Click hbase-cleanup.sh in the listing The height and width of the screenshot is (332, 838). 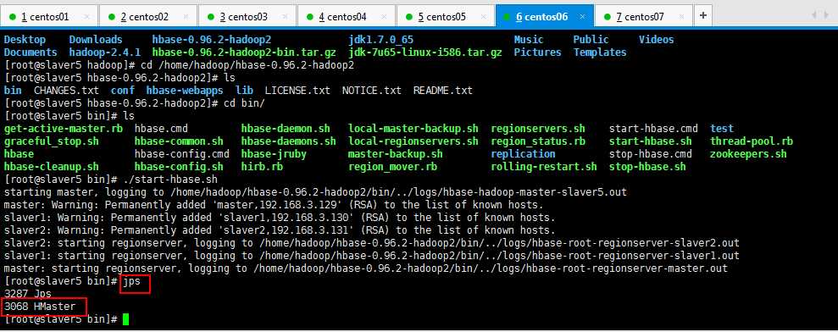click(x=52, y=167)
